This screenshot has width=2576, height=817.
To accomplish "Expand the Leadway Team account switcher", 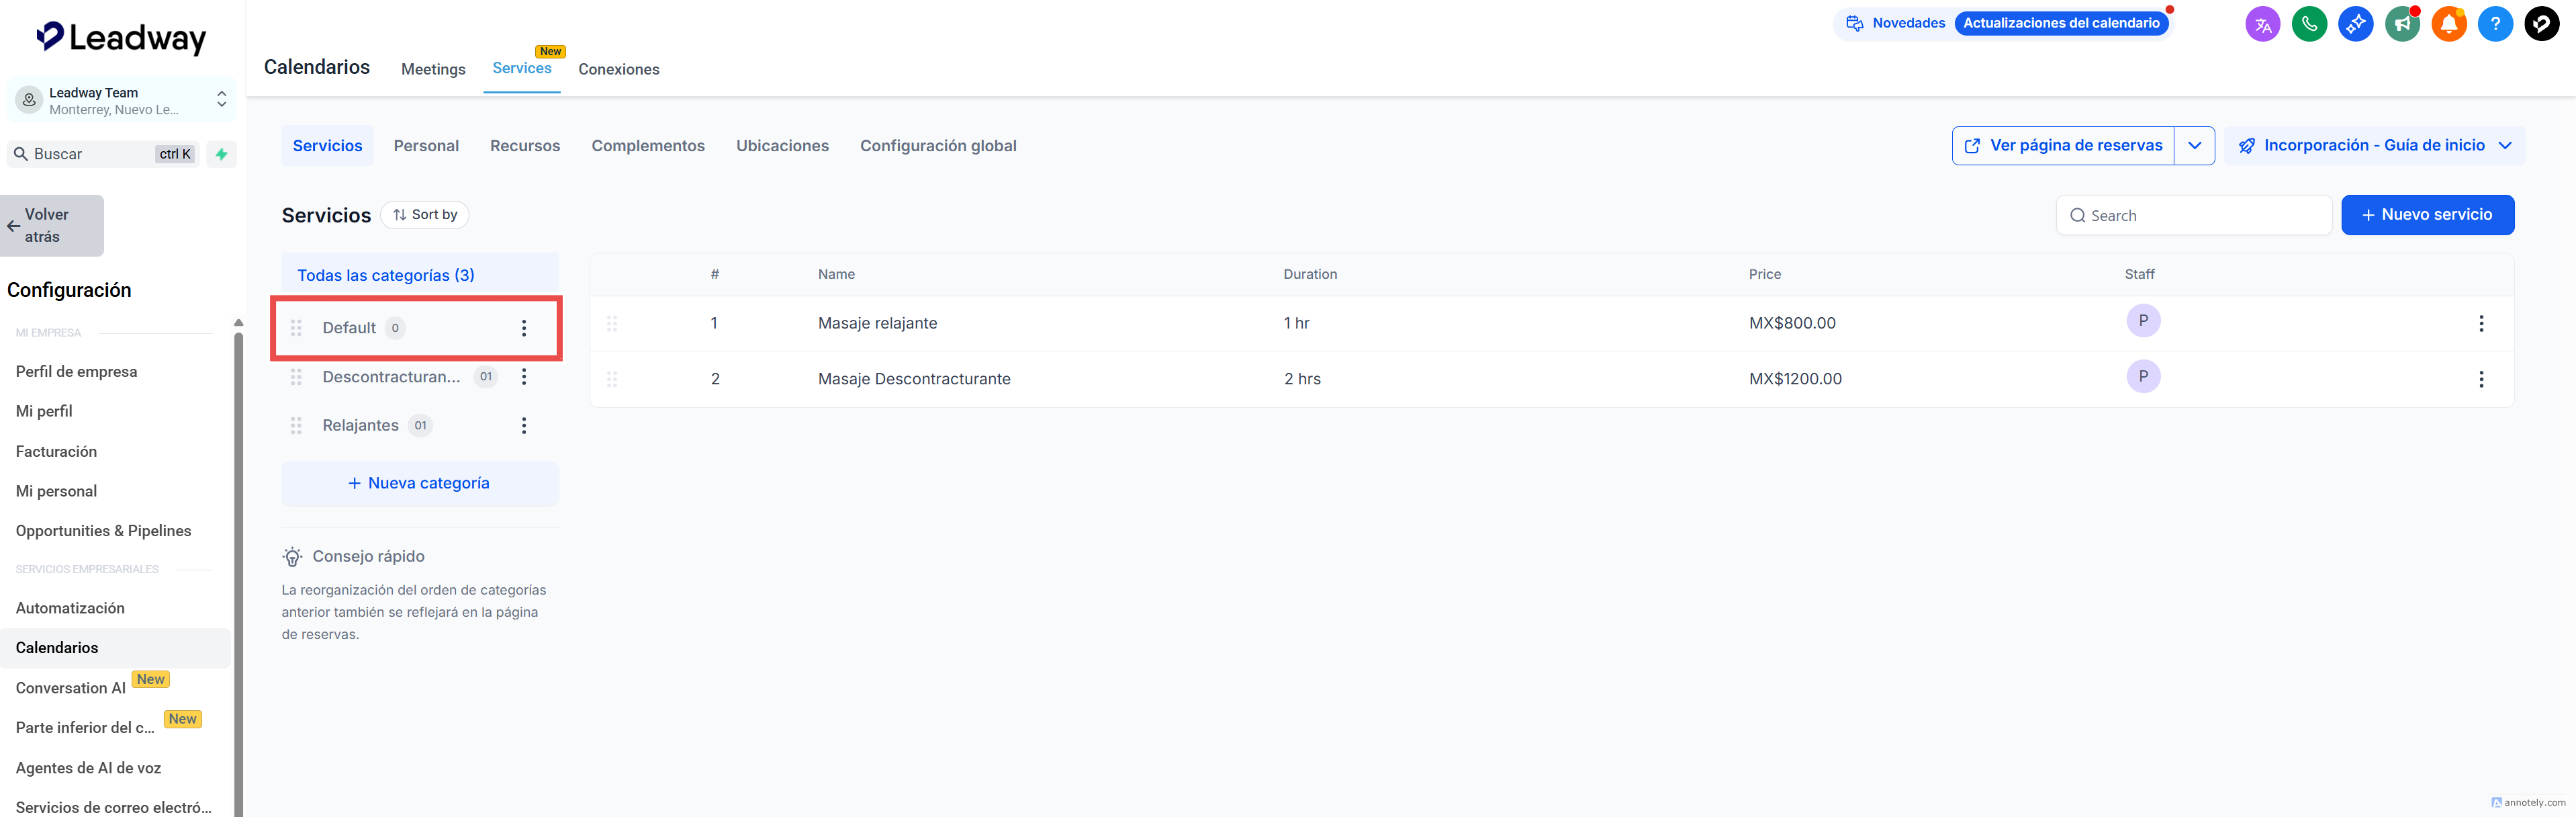I will coord(221,100).
